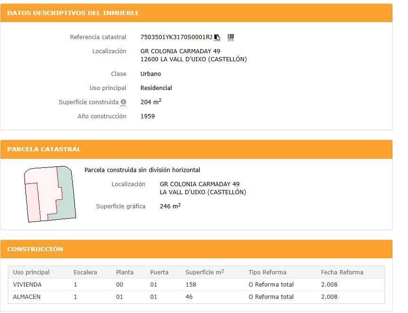Open the barcode view of the cadastral reference

[x=229, y=37]
